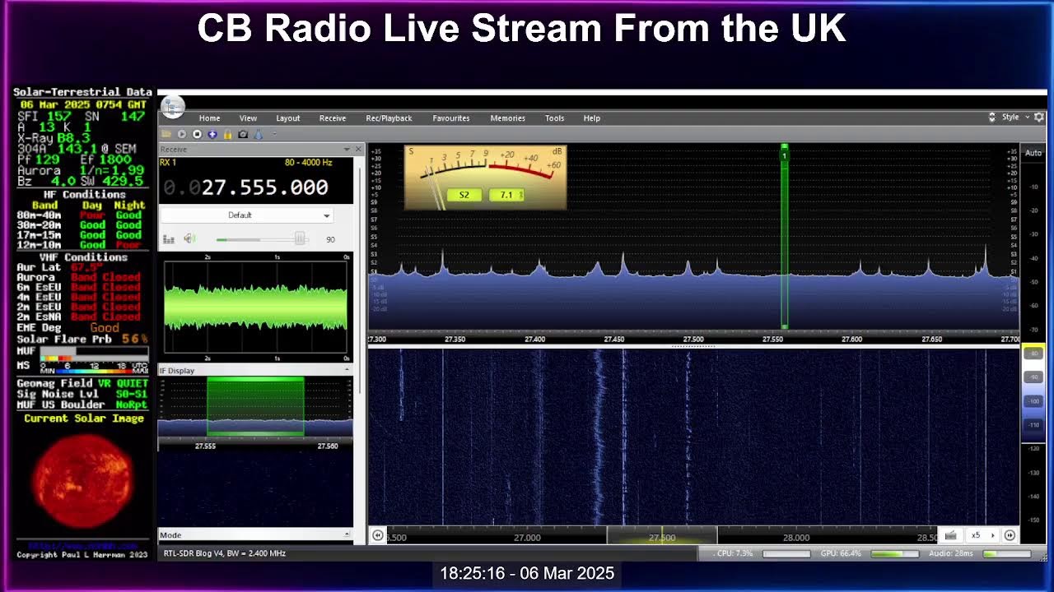Click the green audio waveform display
Image resolution: width=1054 pixels, height=592 pixels.
(x=255, y=308)
